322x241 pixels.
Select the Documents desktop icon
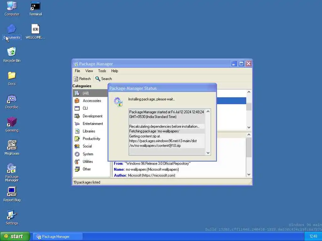pyautogui.click(x=12, y=32)
